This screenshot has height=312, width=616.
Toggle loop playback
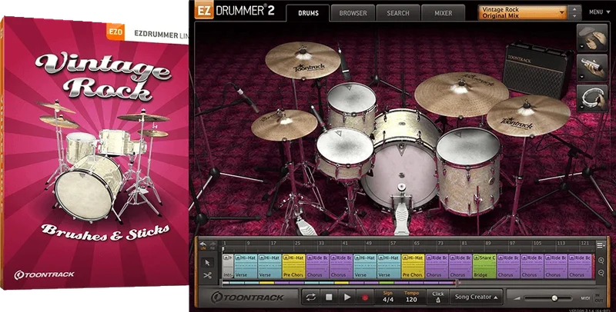coord(311,297)
